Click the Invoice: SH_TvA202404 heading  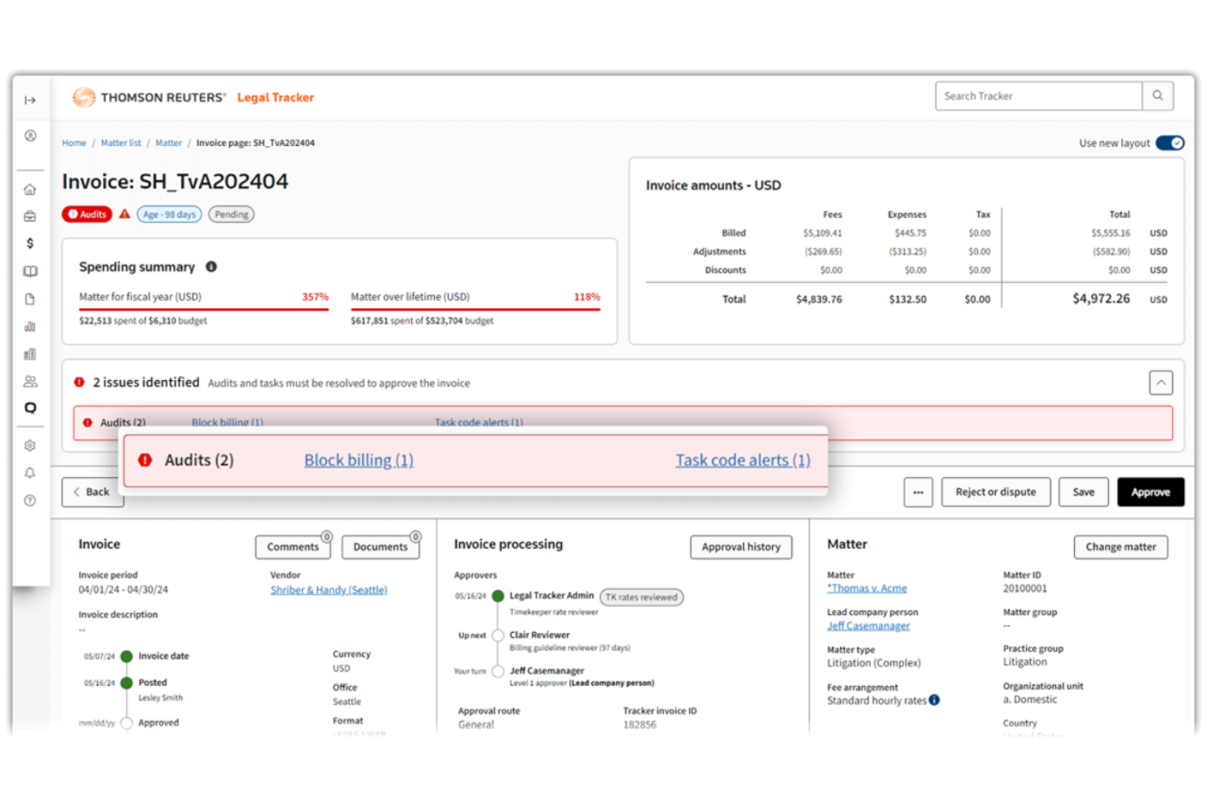[x=175, y=181]
